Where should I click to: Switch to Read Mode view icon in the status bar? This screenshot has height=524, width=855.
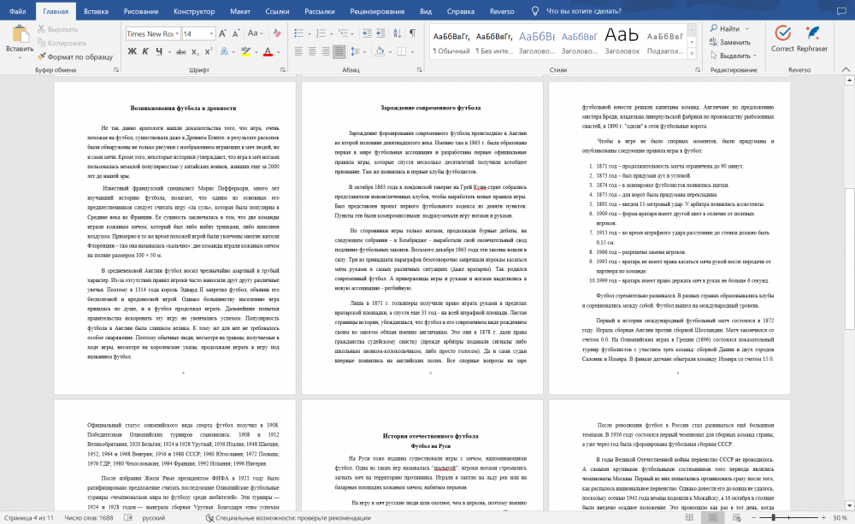point(690,518)
